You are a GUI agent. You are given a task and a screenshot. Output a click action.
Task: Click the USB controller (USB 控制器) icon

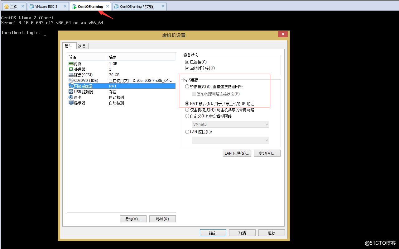[71, 92]
